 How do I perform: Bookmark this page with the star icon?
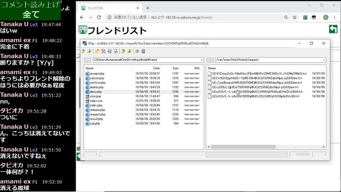pyautogui.click(x=295, y=18)
